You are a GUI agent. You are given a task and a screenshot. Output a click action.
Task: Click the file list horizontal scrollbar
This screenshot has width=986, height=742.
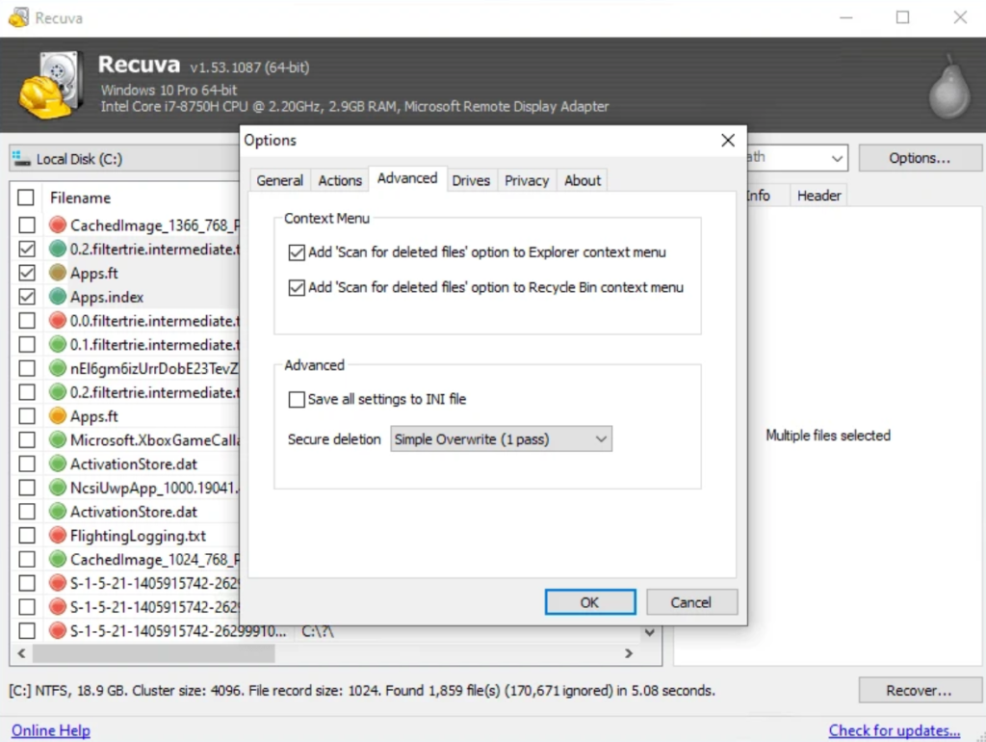coord(154,653)
